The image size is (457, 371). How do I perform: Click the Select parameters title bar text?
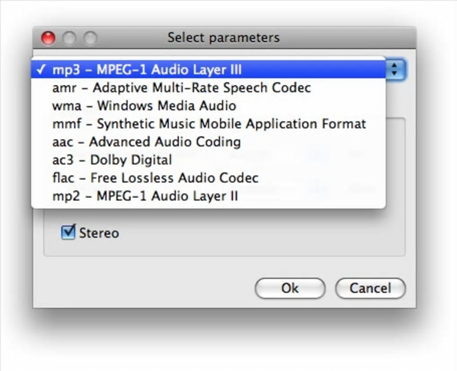pyautogui.click(x=223, y=38)
